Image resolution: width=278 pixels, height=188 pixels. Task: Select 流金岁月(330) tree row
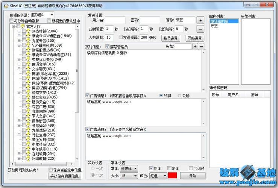44,139
